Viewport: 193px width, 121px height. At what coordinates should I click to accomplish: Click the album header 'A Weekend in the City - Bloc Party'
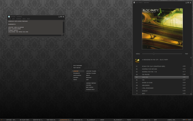tap(155, 60)
